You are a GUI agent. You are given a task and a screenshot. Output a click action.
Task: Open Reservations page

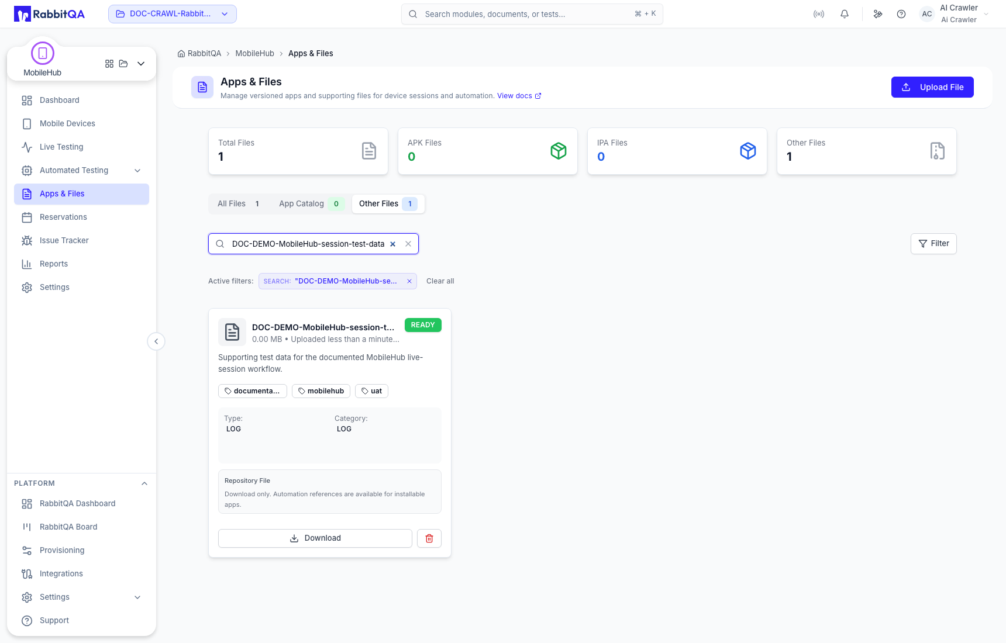(81, 217)
